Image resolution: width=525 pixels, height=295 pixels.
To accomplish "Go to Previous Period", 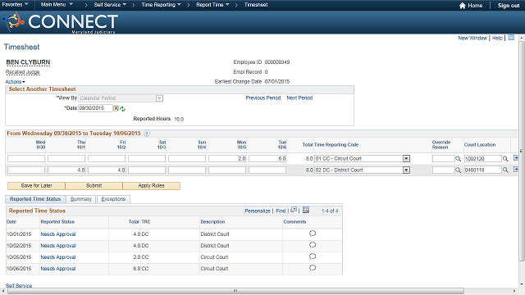I will (263, 98).
